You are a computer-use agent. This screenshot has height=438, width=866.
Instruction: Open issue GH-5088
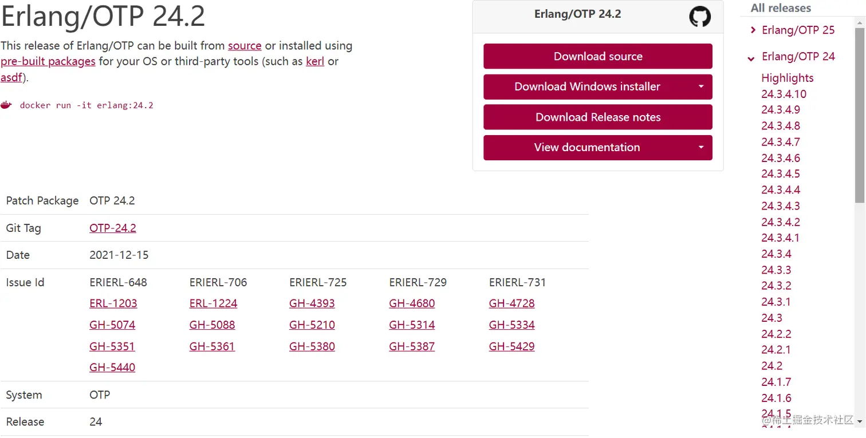point(212,325)
